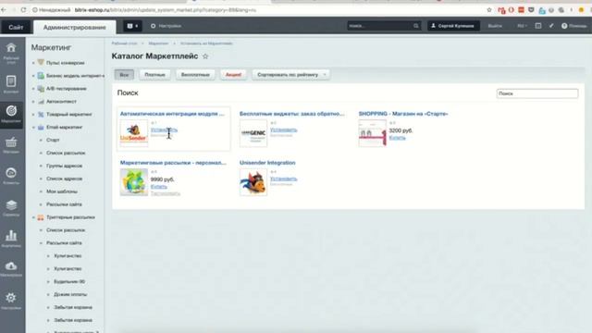Focus the catalog Поиск input field
The image size is (592, 333).
[x=537, y=93]
